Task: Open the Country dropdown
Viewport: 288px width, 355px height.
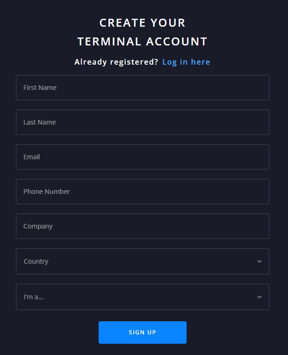Action: click(x=142, y=261)
